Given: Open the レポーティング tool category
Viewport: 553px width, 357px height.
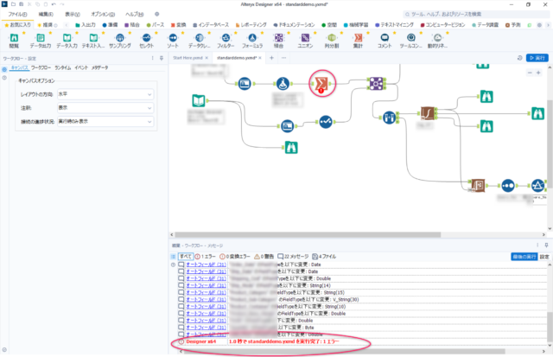Looking at the screenshot, I should [x=251, y=25].
